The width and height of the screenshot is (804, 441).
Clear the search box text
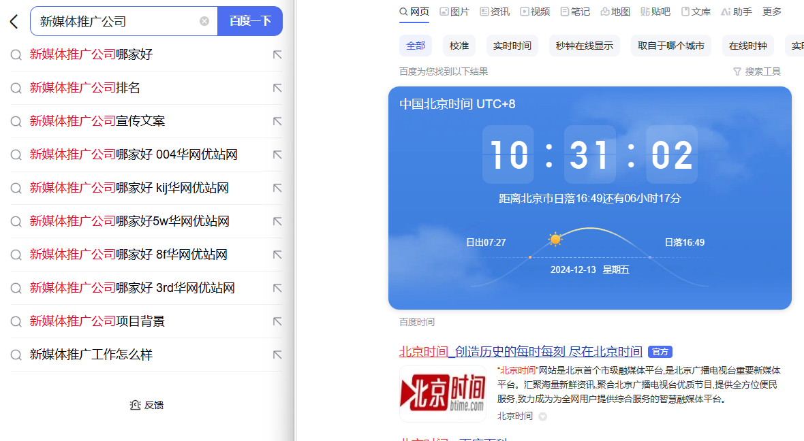(204, 21)
